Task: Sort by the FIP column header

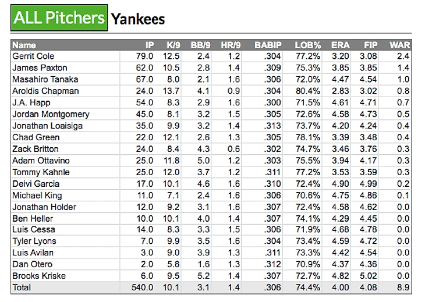Action: (x=370, y=45)
